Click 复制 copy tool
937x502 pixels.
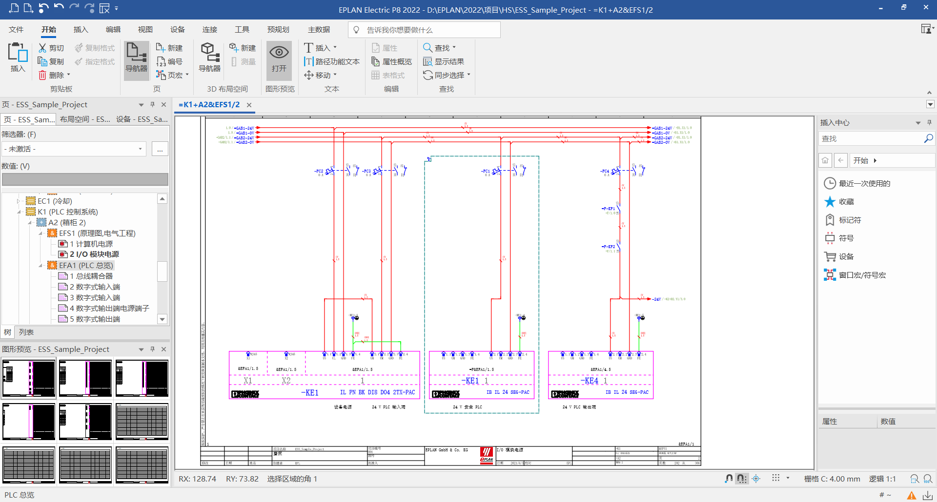[x=51, y=61]
